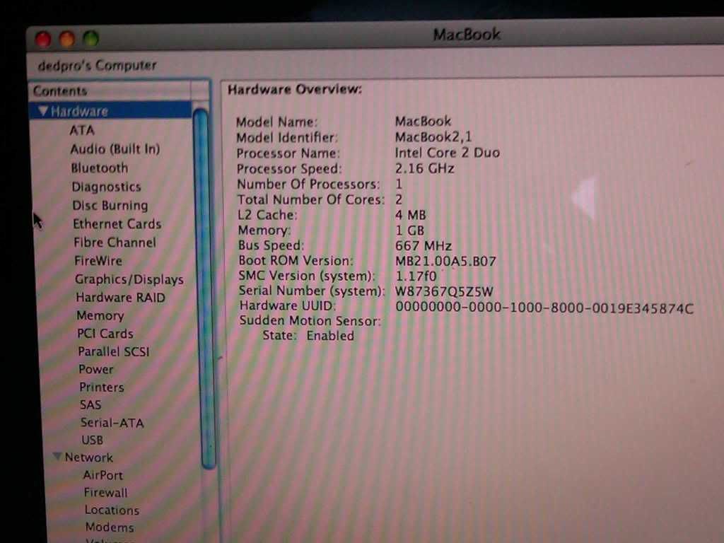Viewport: 724px width, 543px height.
Task: Click the Hardware Overview heading
Action: click(x=295, y=89)
